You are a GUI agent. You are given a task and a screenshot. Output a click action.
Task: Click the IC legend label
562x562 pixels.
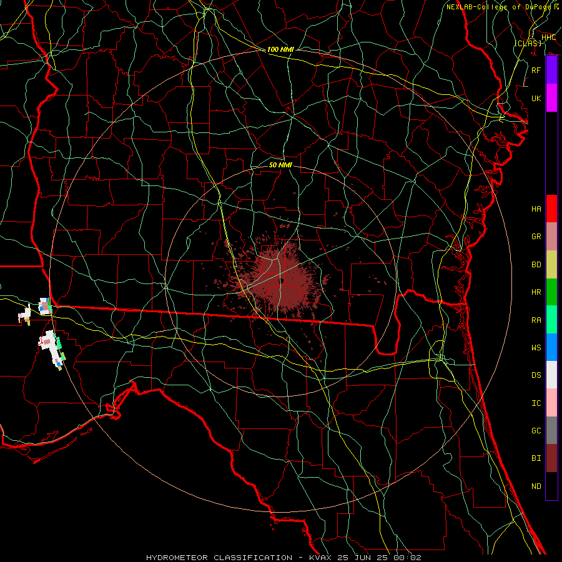(x=536, y=403)
